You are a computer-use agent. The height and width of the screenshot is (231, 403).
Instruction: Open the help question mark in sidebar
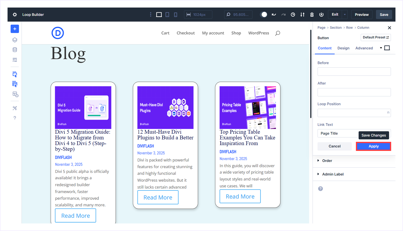pos(15,118)
